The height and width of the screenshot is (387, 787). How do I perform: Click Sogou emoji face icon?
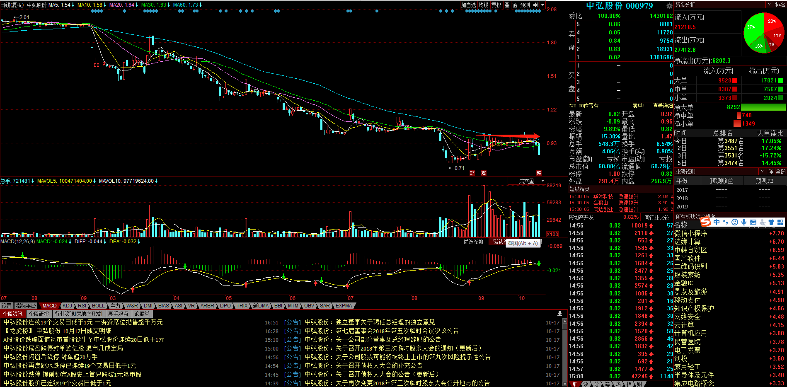click(735, 222)
